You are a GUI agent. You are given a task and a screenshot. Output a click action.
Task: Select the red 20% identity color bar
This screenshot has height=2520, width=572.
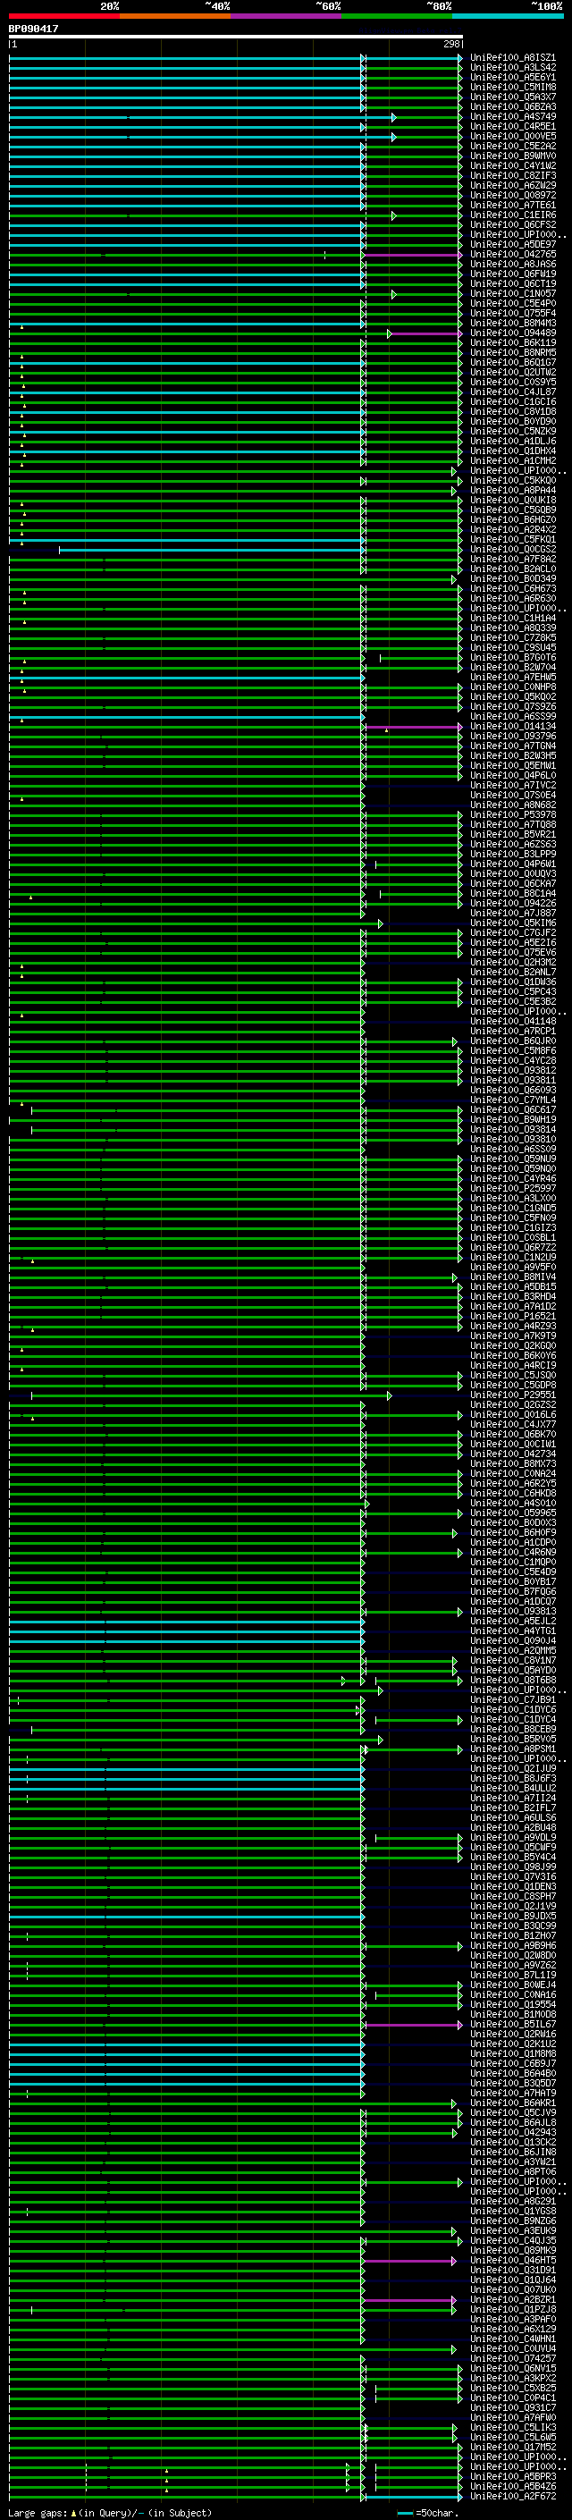point(64,16)
